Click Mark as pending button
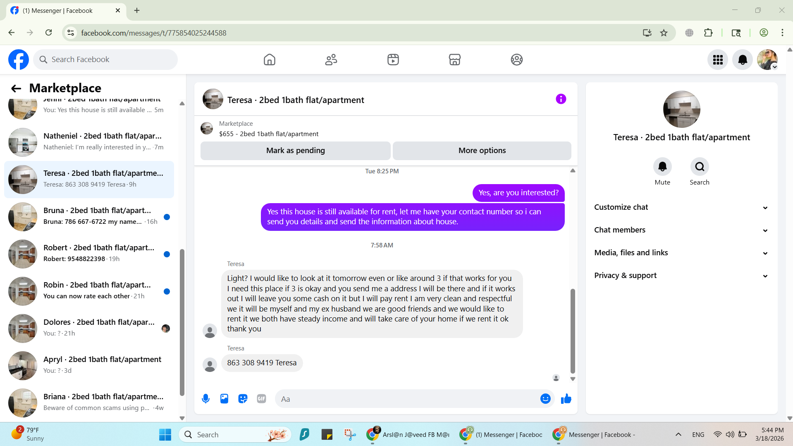Viewport: 793px width, 446px height. [x=295, y=151]
